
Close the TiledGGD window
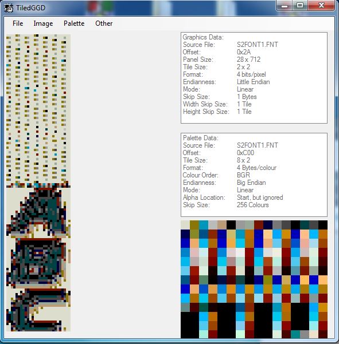point(321,5)
